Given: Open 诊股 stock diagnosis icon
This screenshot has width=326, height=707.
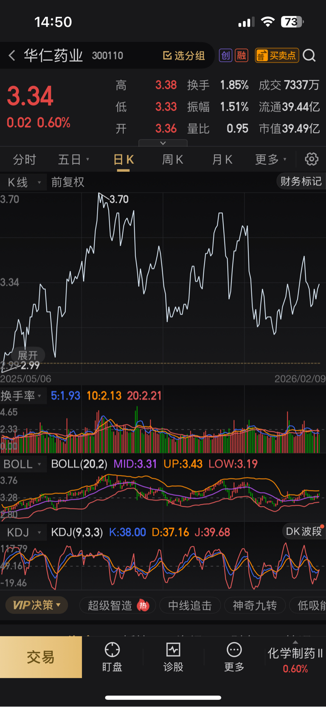Looking at the screenshot, I should [x=173, y=657].
